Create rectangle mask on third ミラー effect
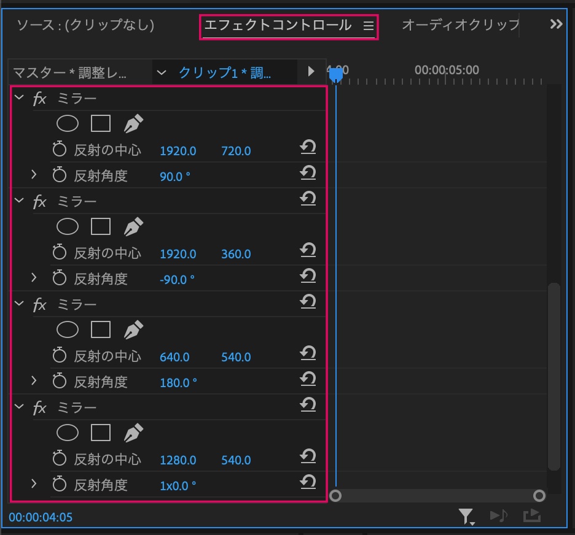 (x=101, y=329)
